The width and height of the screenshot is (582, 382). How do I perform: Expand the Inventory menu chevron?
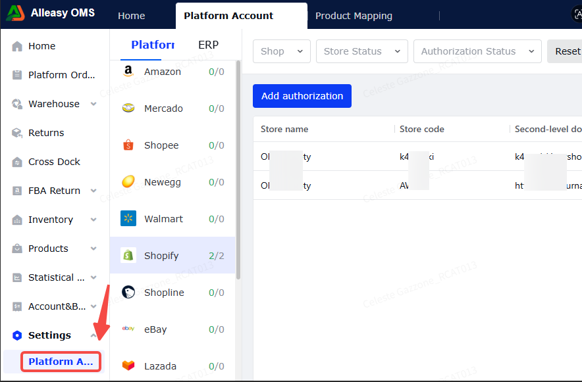[x=93, y=220]
